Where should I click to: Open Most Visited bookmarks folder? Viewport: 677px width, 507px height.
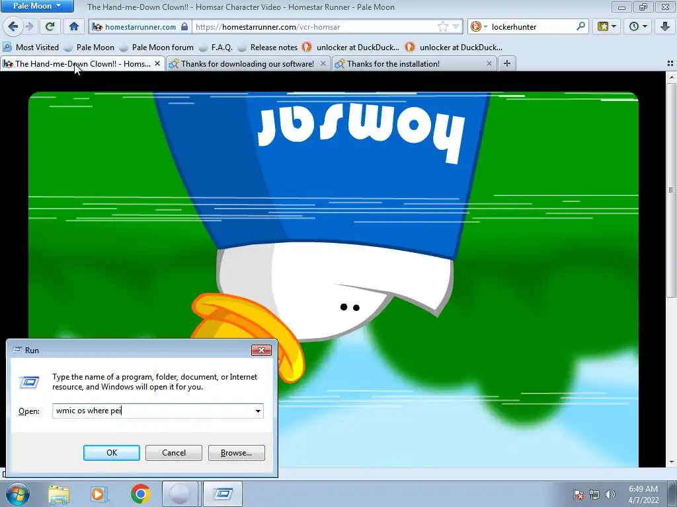(x=30, y=48)
